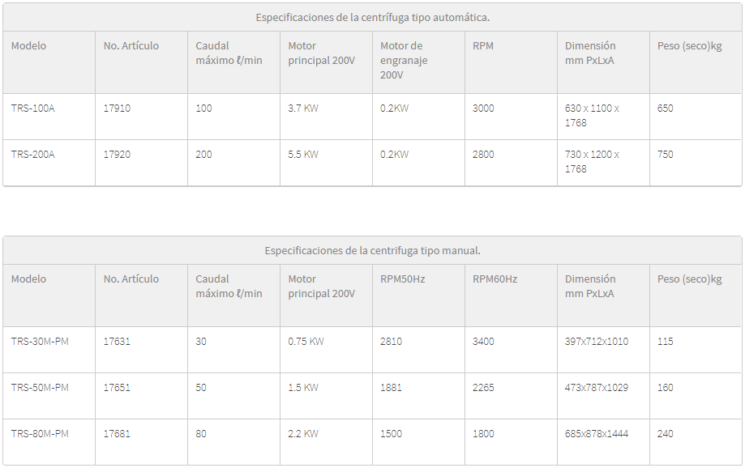Select the RPM60Hz column header

pos(495,279)
